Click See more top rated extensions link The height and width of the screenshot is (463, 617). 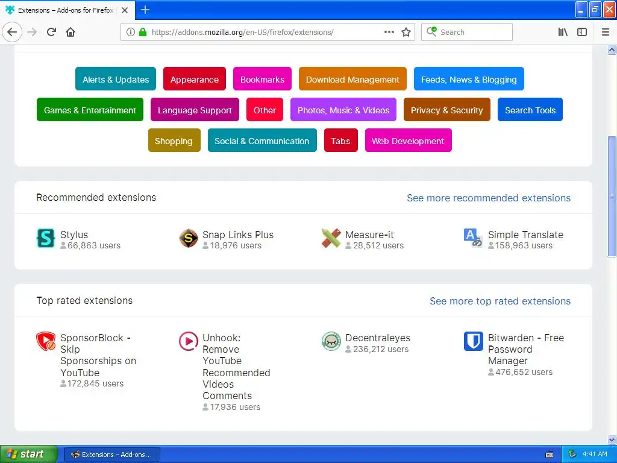point(500,301)
